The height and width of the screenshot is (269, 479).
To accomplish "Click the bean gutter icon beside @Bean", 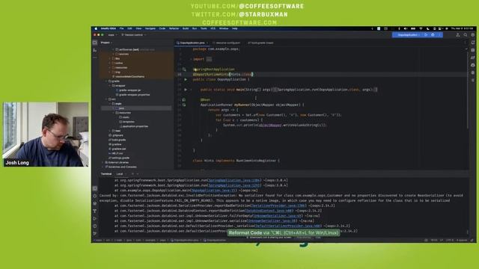I will (x=184, y=99).
